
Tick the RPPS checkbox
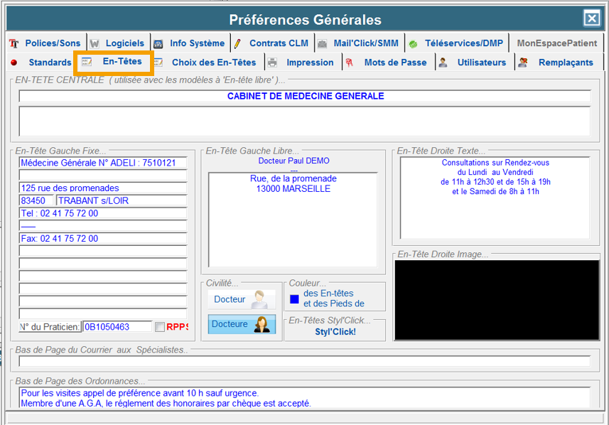coord(160,327)
